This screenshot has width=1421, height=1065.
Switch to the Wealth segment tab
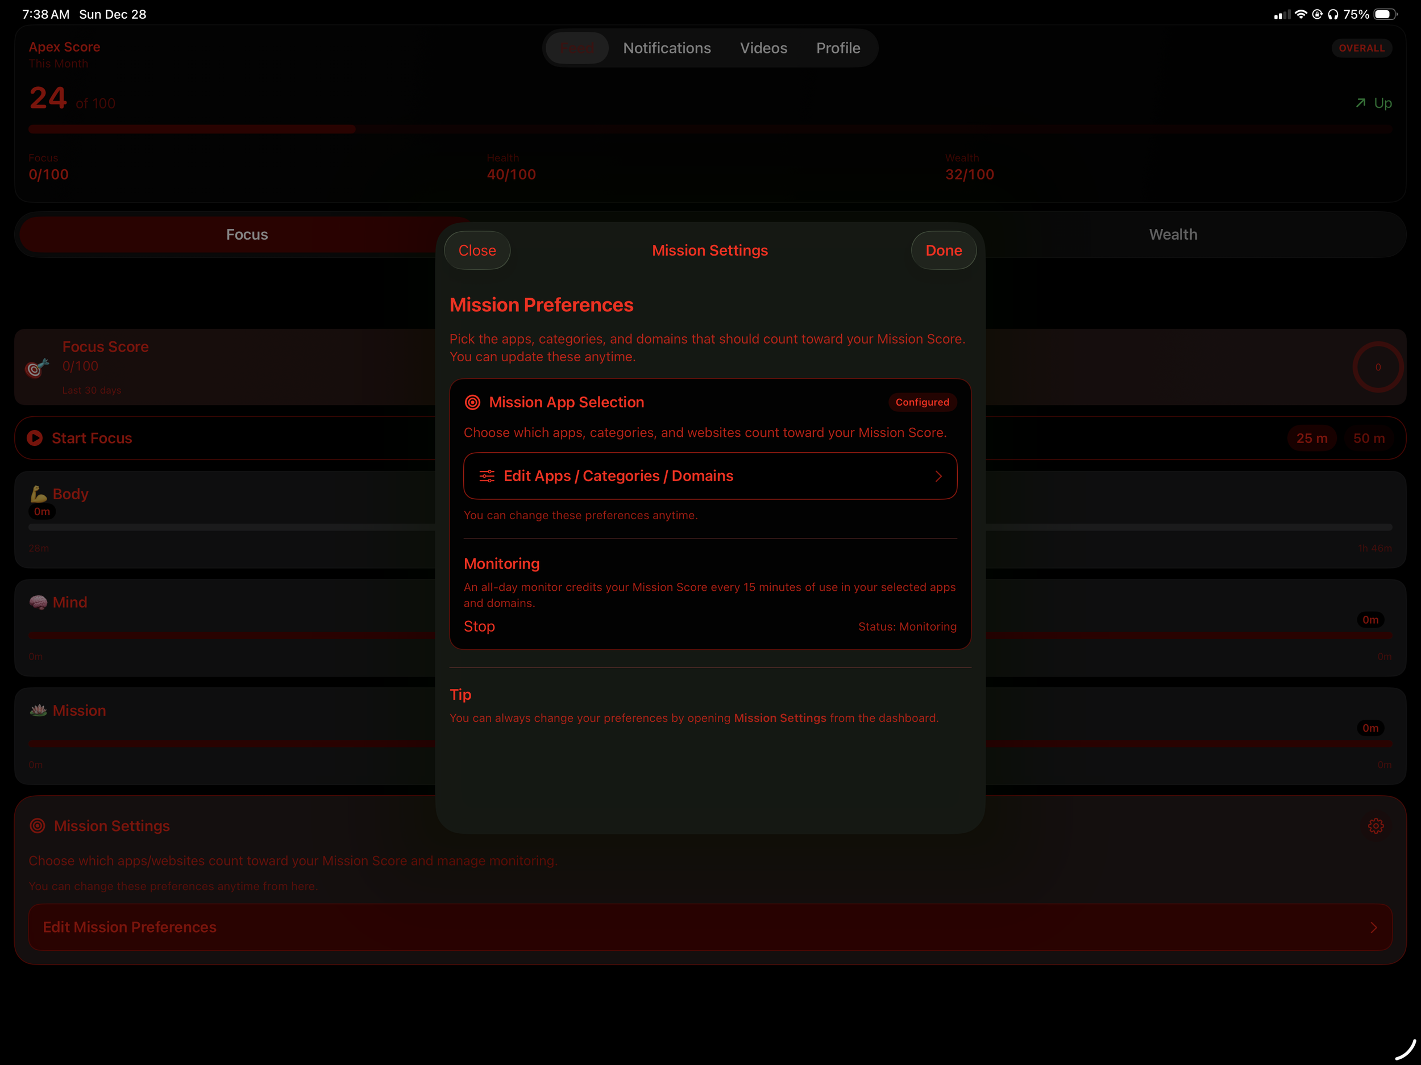1173,235
